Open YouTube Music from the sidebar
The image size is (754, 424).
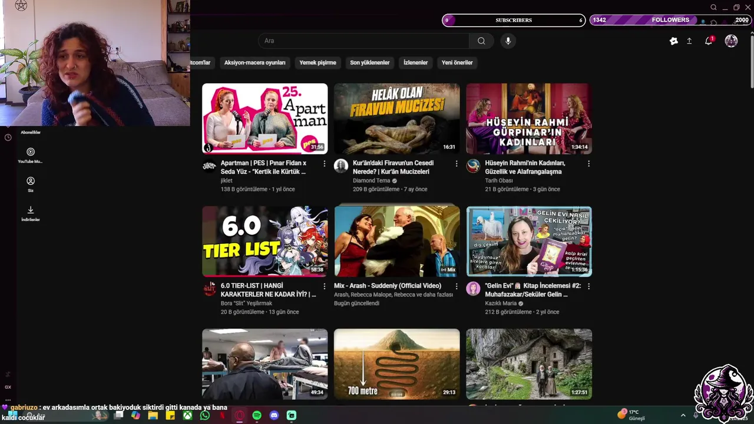31,155
